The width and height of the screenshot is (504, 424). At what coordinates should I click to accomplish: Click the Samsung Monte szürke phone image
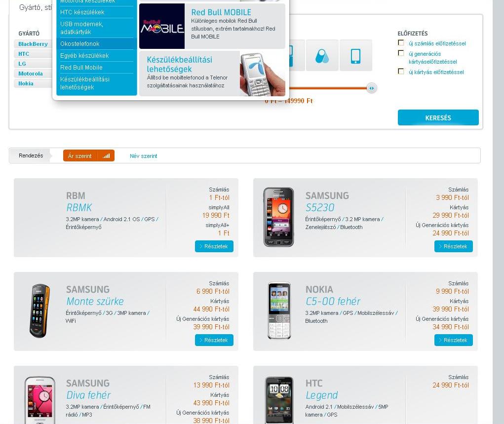(x=40, y=310)
